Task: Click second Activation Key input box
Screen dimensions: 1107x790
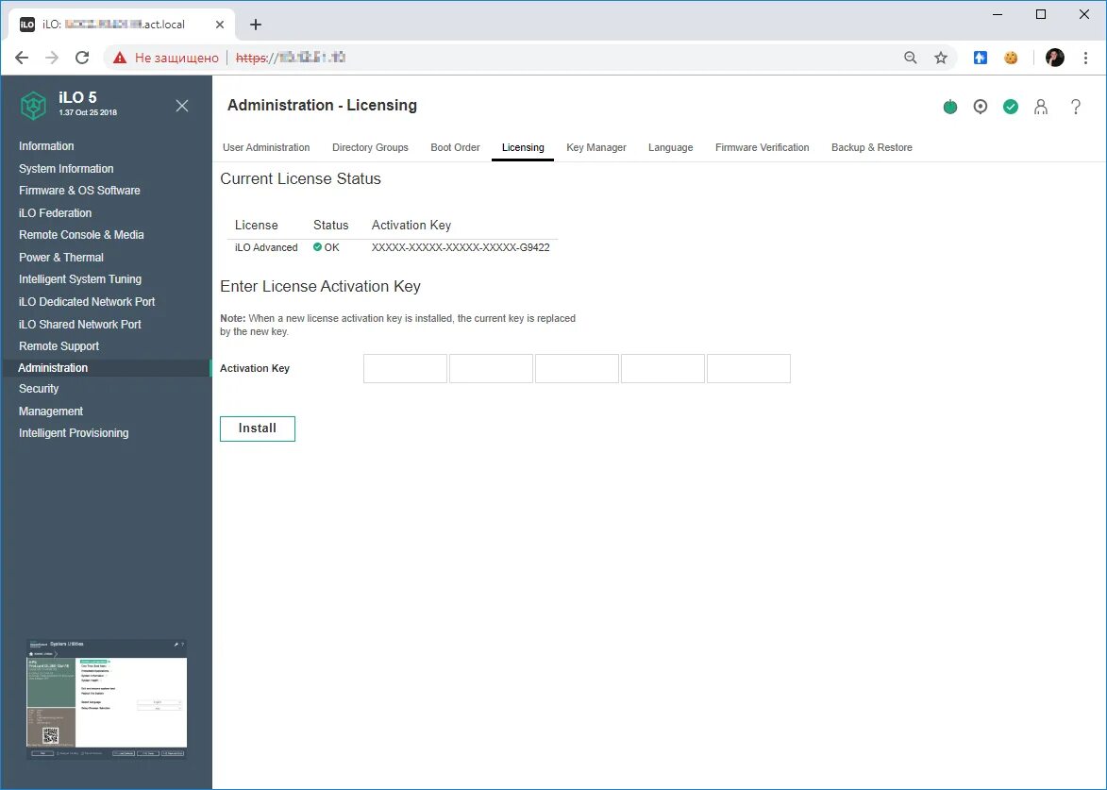Action: (492, 368)
